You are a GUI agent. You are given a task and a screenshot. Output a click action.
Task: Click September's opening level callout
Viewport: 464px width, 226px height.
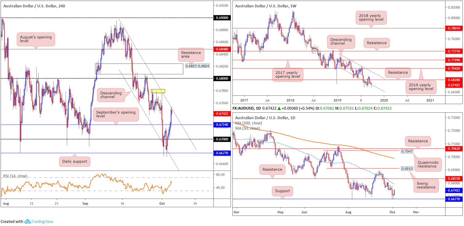click(x=116, y=114)
